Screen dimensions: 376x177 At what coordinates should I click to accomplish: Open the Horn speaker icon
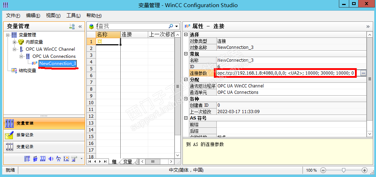coord(51,158)
